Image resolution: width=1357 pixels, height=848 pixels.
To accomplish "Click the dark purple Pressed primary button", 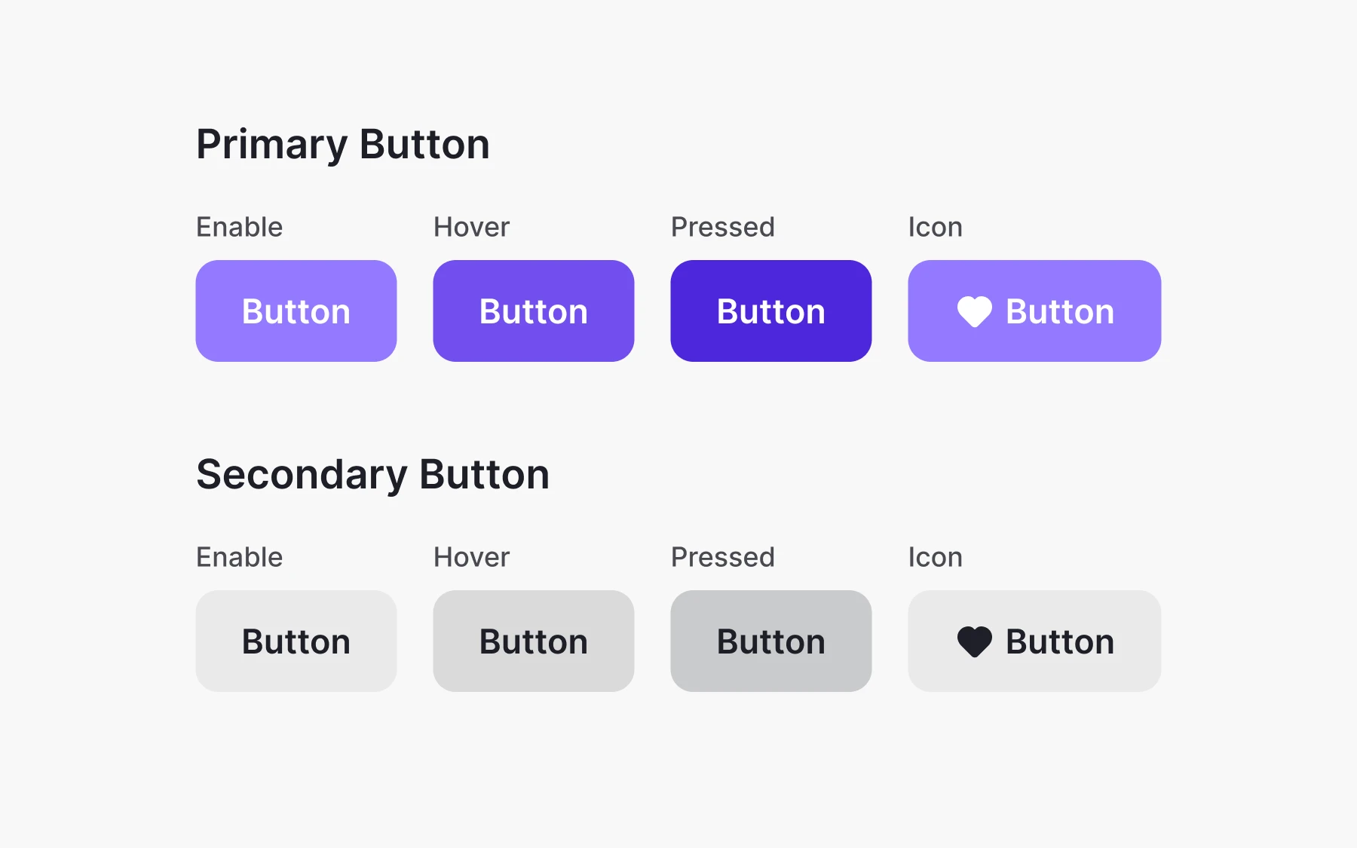I will point(771,311).
